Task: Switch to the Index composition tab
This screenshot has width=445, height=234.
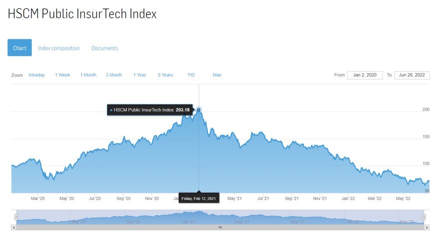Action: click(59, 48)
